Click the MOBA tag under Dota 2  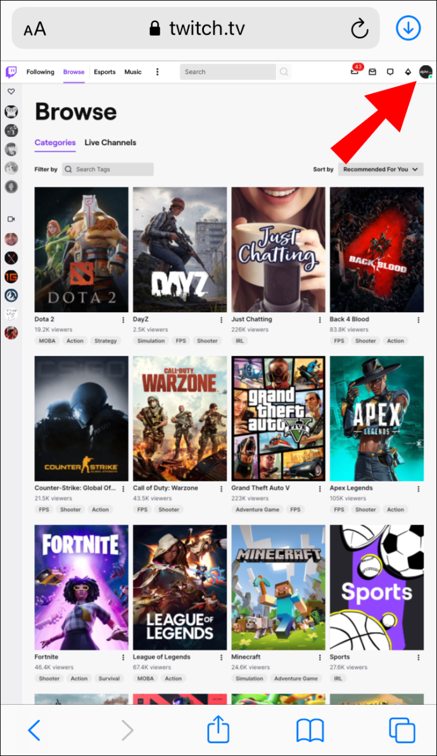tap(47, 341)
